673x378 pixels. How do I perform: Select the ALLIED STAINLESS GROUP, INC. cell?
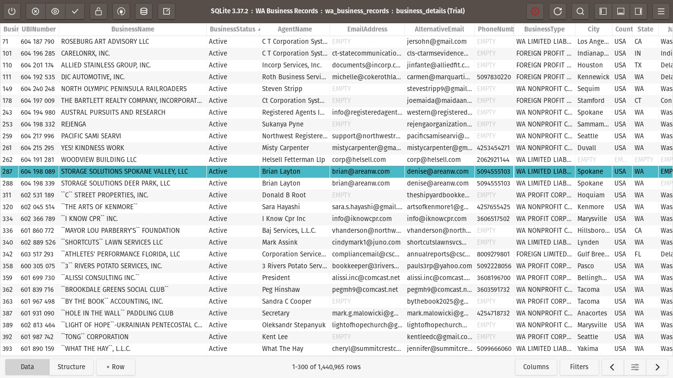coord(133,65)
